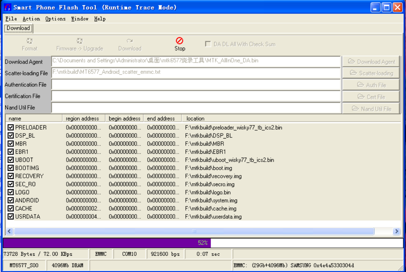Uncheck the LOGO partition
This screenshot has width=406, height=272.
[x=11, y=192]
